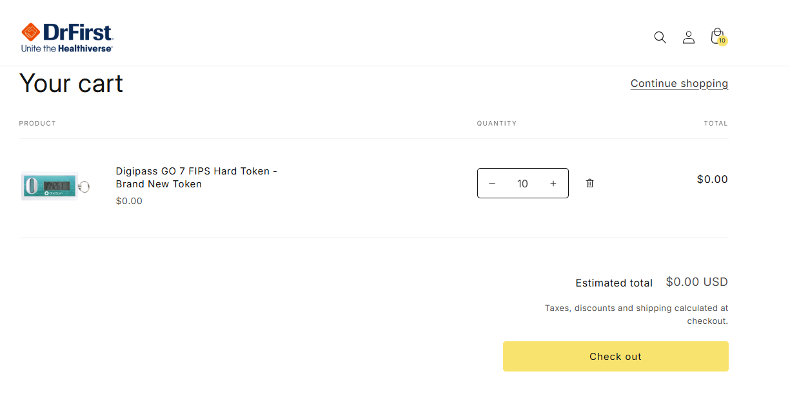Remove Digipass token with trash icon
This screenshot has width=790, height=405.
point(589,184)
